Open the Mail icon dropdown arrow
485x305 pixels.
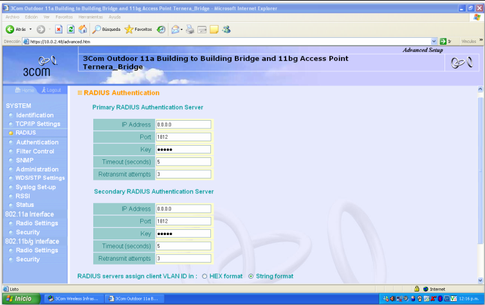tap(182, 29)
